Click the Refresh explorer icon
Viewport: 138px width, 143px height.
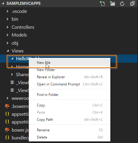[122, 4]
